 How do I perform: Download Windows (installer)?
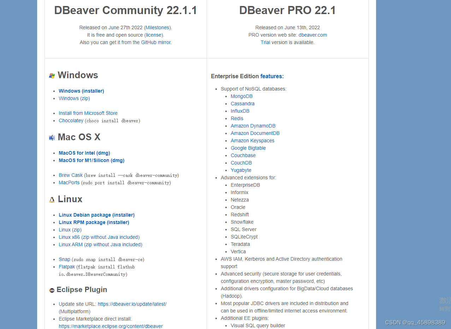(x=81, y=91)
